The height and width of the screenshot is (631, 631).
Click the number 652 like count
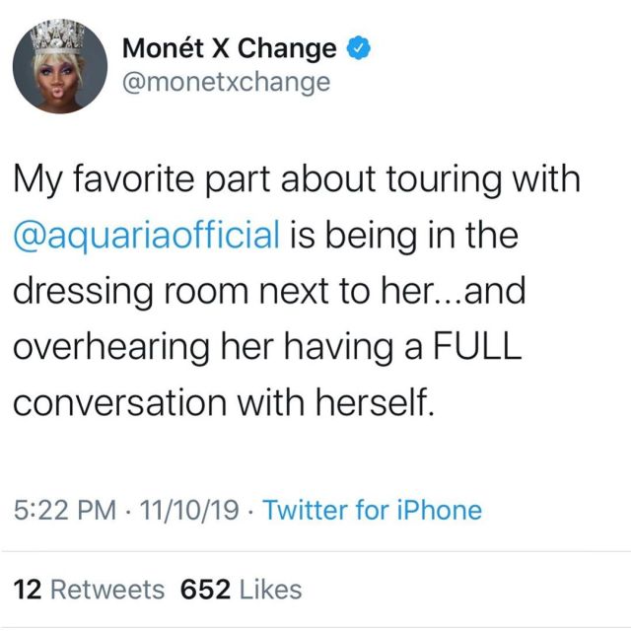click(x=205, y=590)
